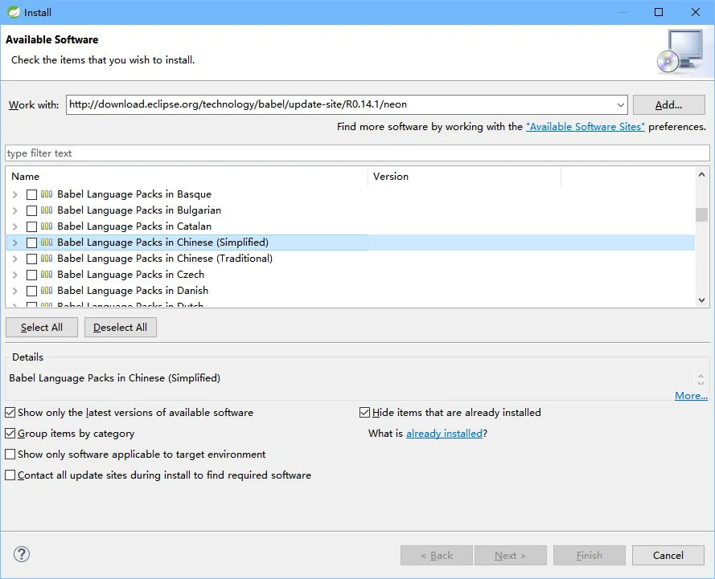Click the category icon for Chinese (Simplified) pack
The height and width of the screenshot is (579, 715).
(x=47, y=243)
